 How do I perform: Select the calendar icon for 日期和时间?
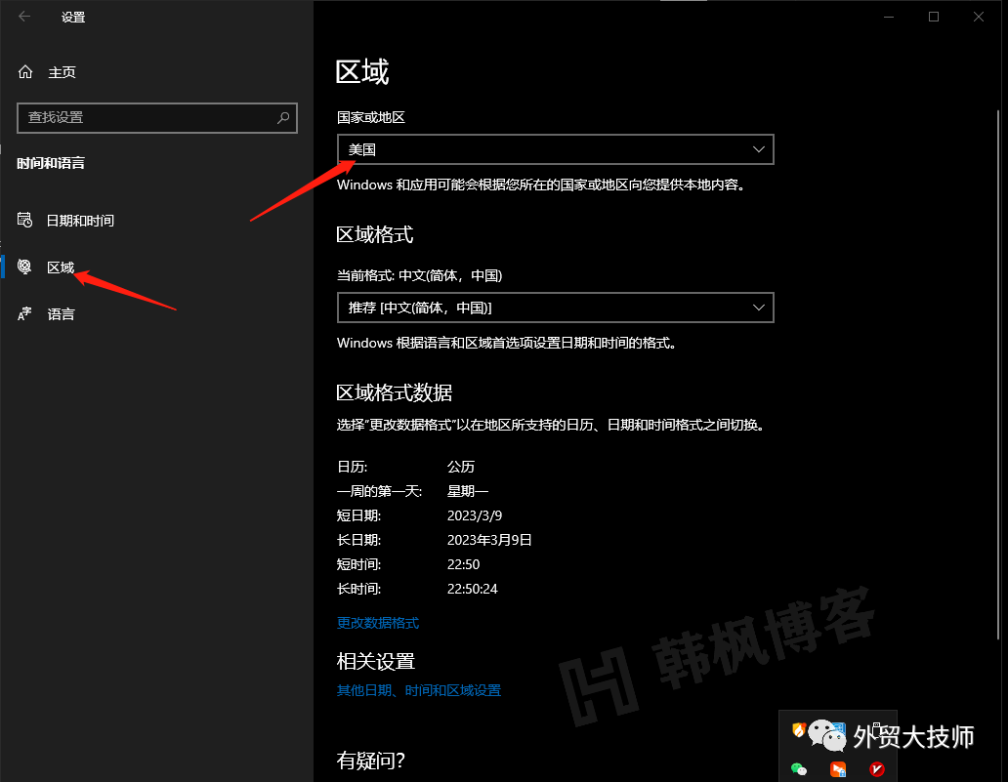point(24,220)
